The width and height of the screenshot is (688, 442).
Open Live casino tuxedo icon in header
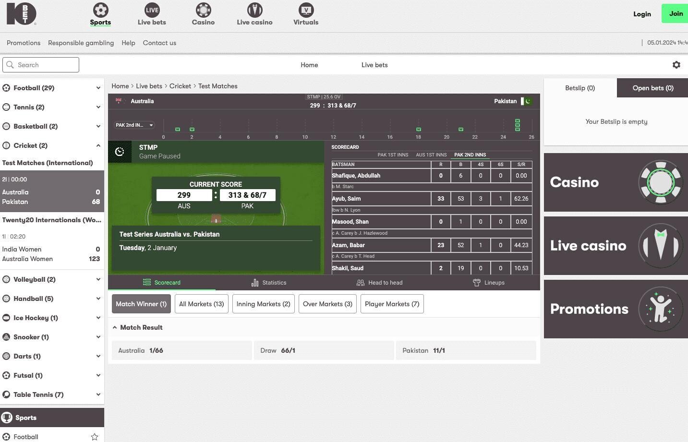[254, 10]
